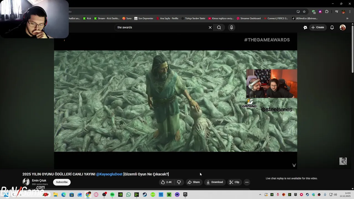The image size is (354, 199).
Task: Click the green extension icon with badge
Action: coord(314,12)
